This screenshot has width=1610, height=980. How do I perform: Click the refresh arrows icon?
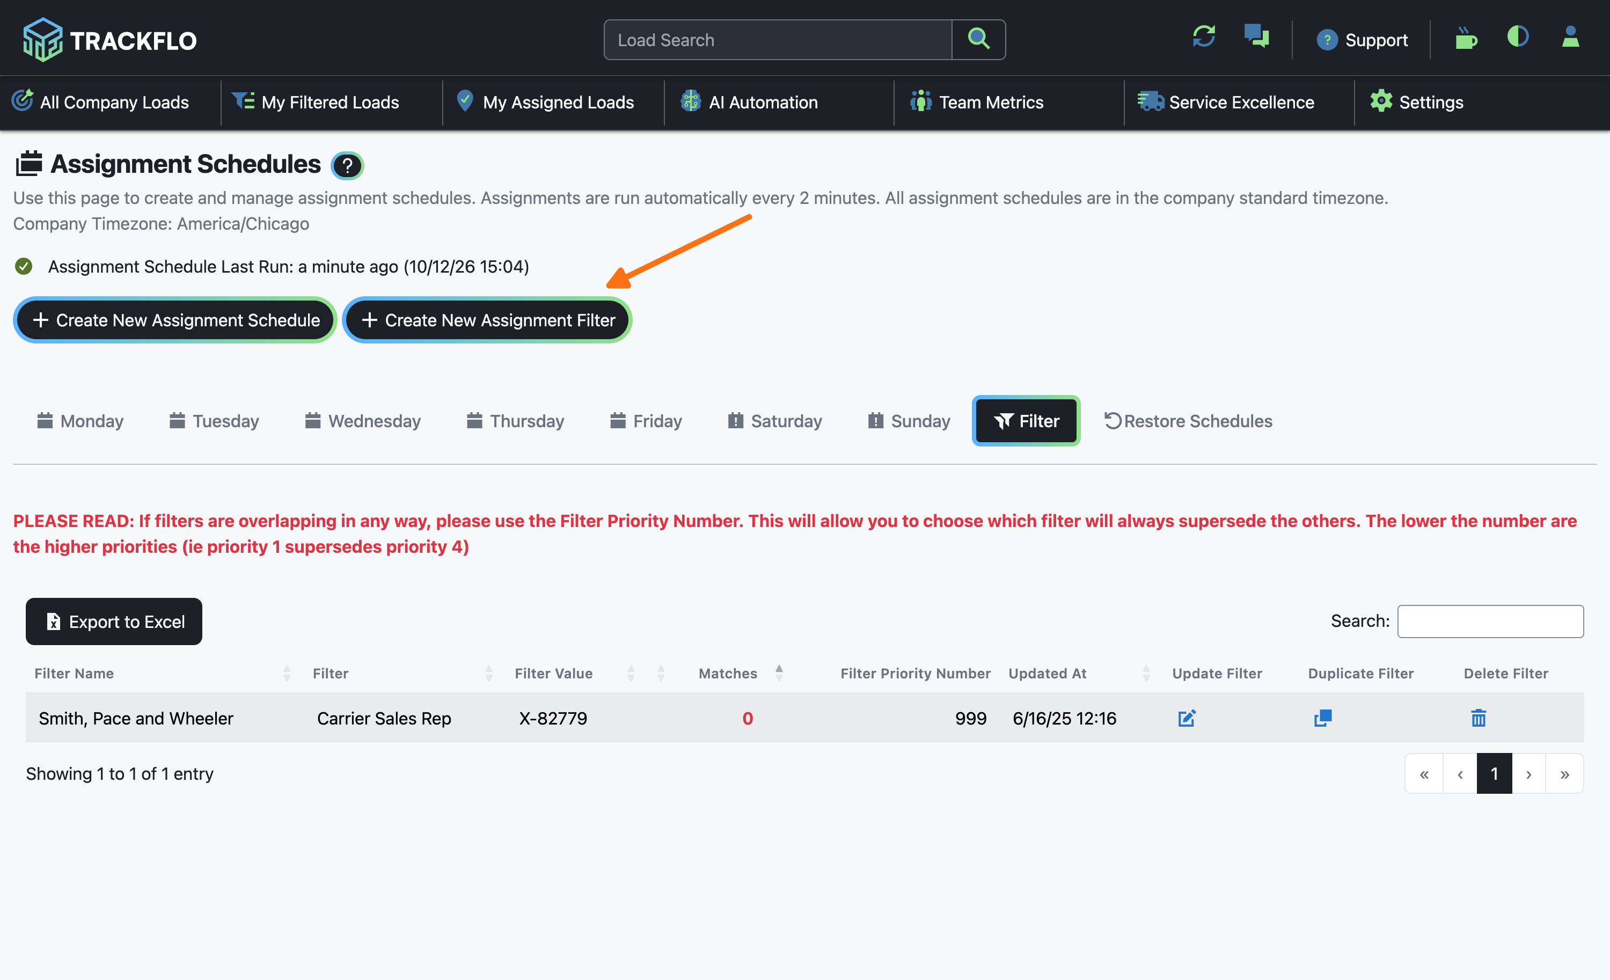point(1204,36)
